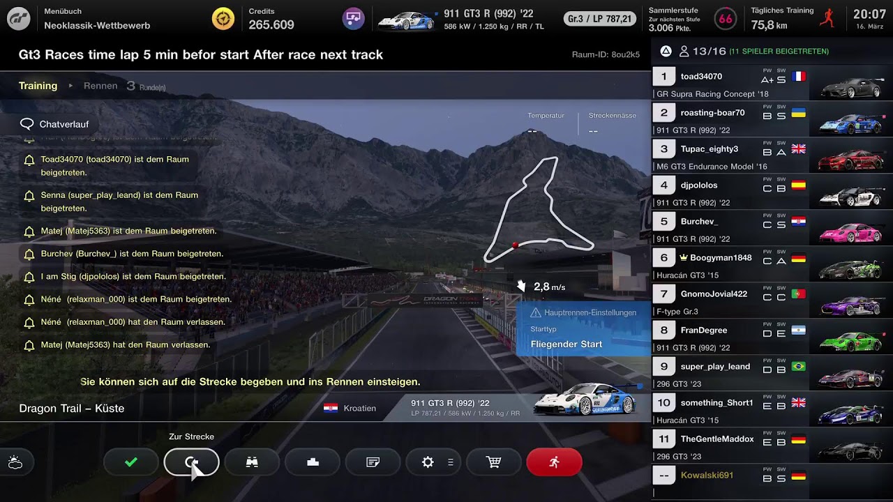Click chat entry Néné hat den Raum verlassen
This screenshot has width=893, height=502.
pos(124,322)
